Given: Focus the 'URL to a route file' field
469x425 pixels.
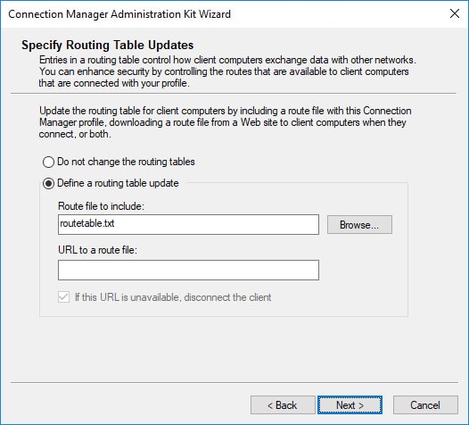Looking at the screenshot, I should pyautogui.click(x=188, y=271).
